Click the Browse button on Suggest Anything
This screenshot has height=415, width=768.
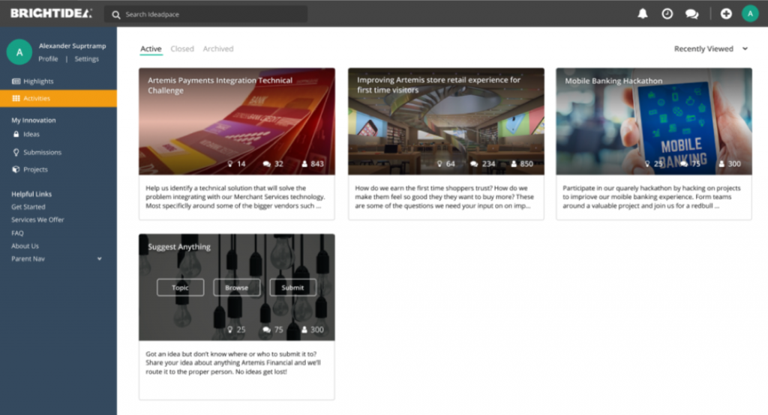tap(236, 288)
